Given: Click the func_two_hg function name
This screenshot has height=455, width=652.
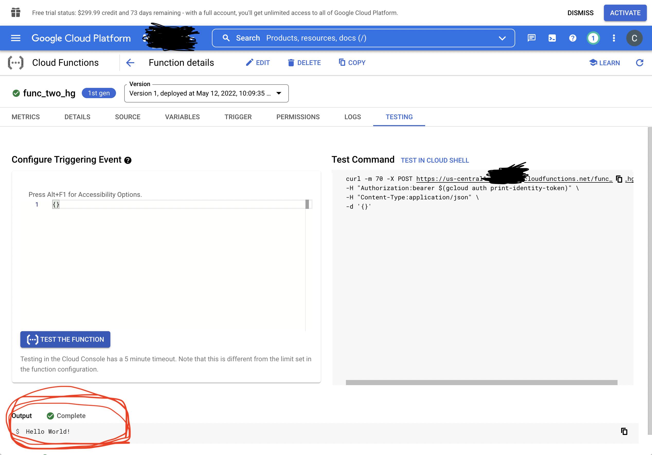Looking at the screenshot, I should 49,93.
